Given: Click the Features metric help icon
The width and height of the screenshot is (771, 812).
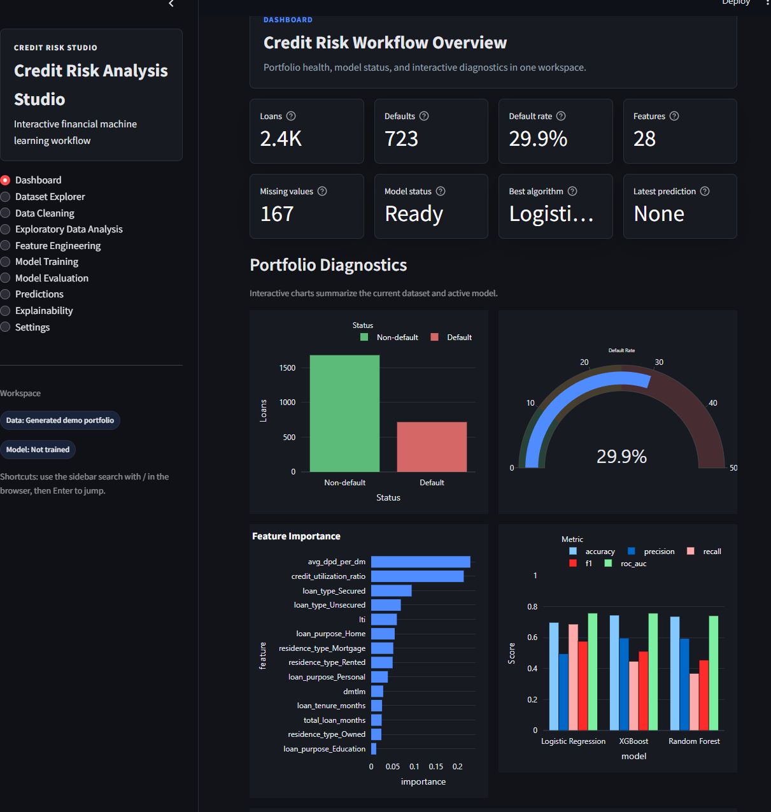Looking at the screenshot, I should coord(674,116).
